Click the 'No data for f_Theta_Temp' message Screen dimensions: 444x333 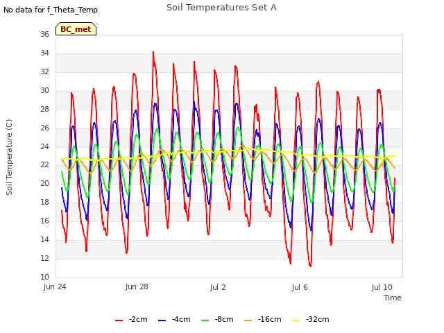51,10
